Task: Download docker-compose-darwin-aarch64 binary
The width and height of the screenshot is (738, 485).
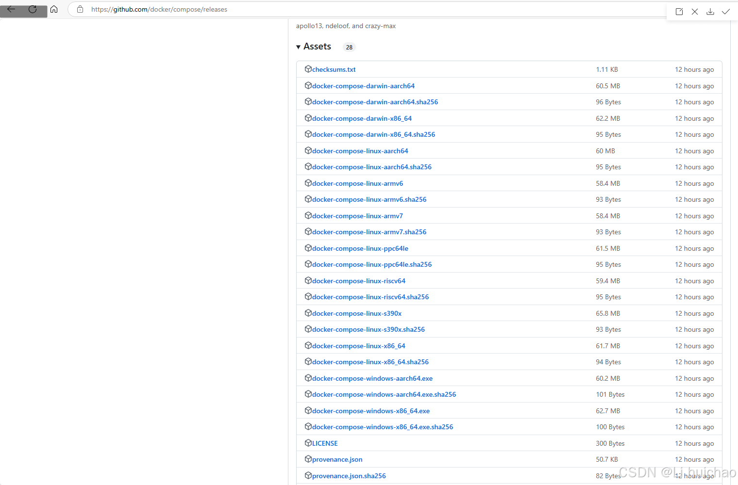Action: tap(363, 86)
